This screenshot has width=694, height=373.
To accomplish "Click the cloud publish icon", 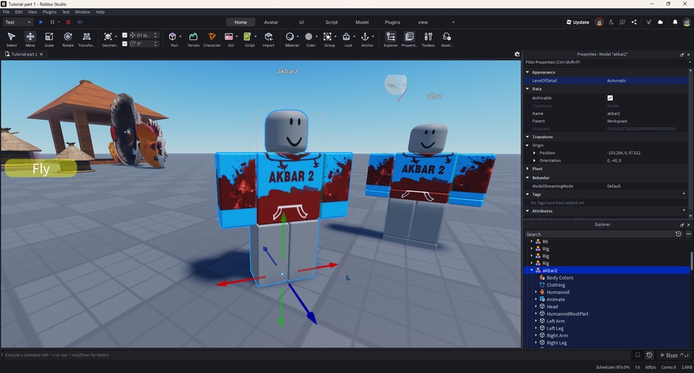I will tap(660, 22).
